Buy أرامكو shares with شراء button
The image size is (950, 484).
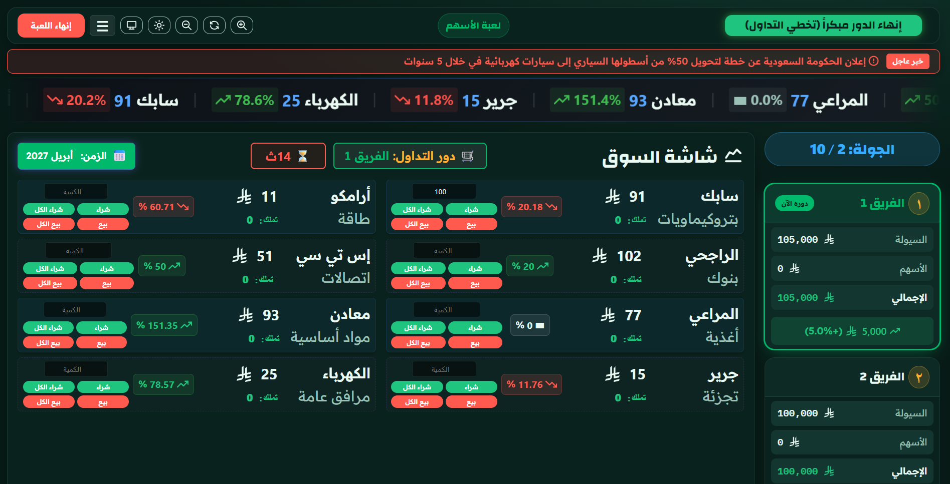(103, 209)
